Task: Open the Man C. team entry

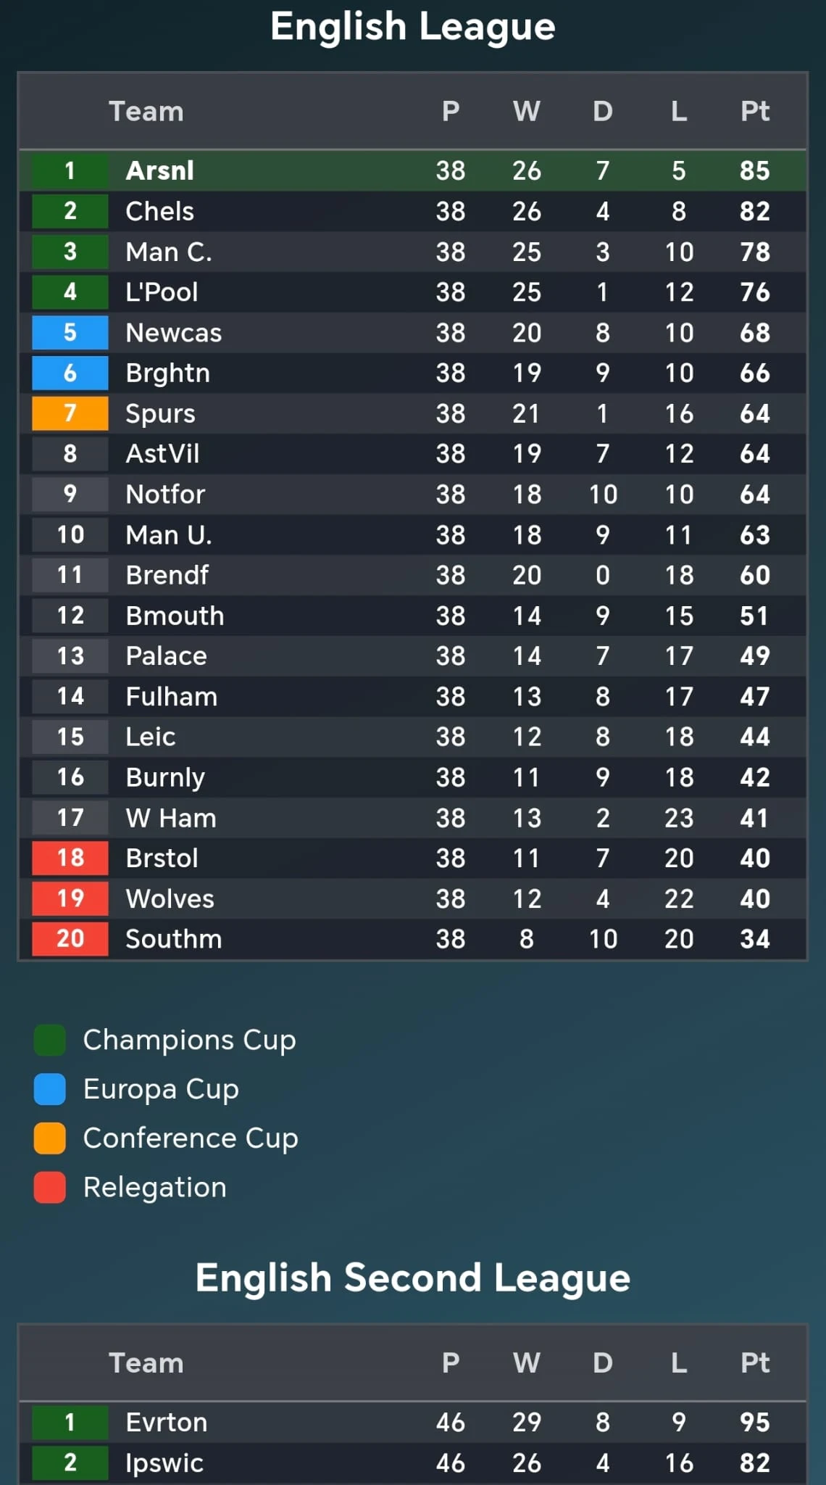Action: point(168,252)
